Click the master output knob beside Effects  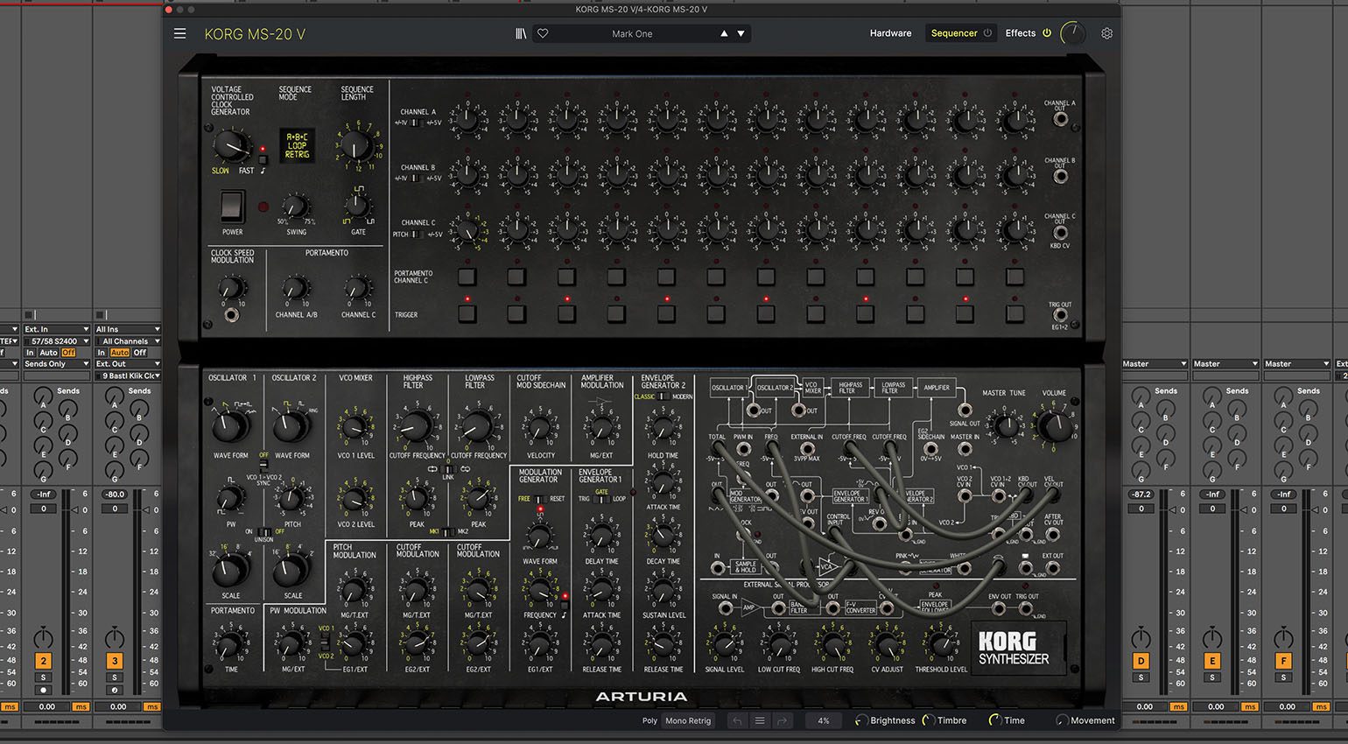(1072, 33)
